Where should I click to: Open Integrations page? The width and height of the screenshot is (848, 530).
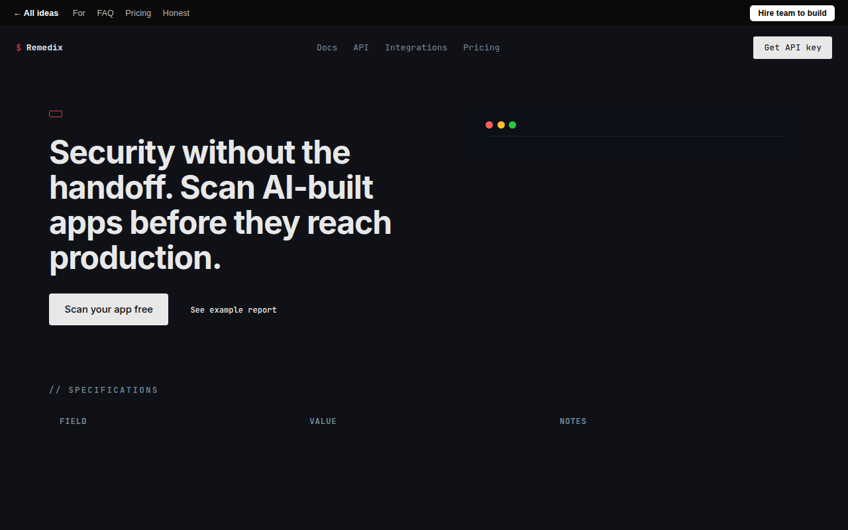(x=416, y=48)
